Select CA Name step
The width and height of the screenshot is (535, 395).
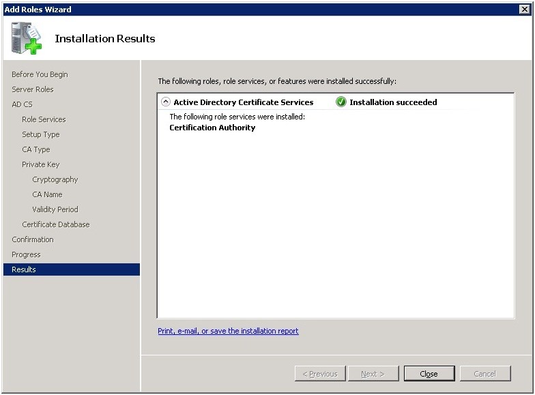click(47, 194)
